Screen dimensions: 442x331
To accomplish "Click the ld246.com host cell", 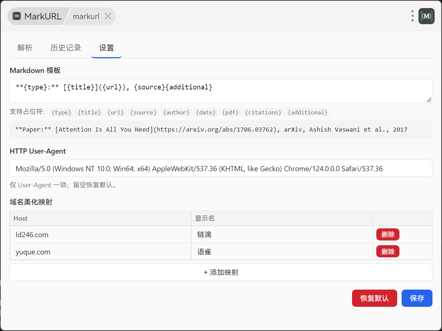I will click(101, 235).
